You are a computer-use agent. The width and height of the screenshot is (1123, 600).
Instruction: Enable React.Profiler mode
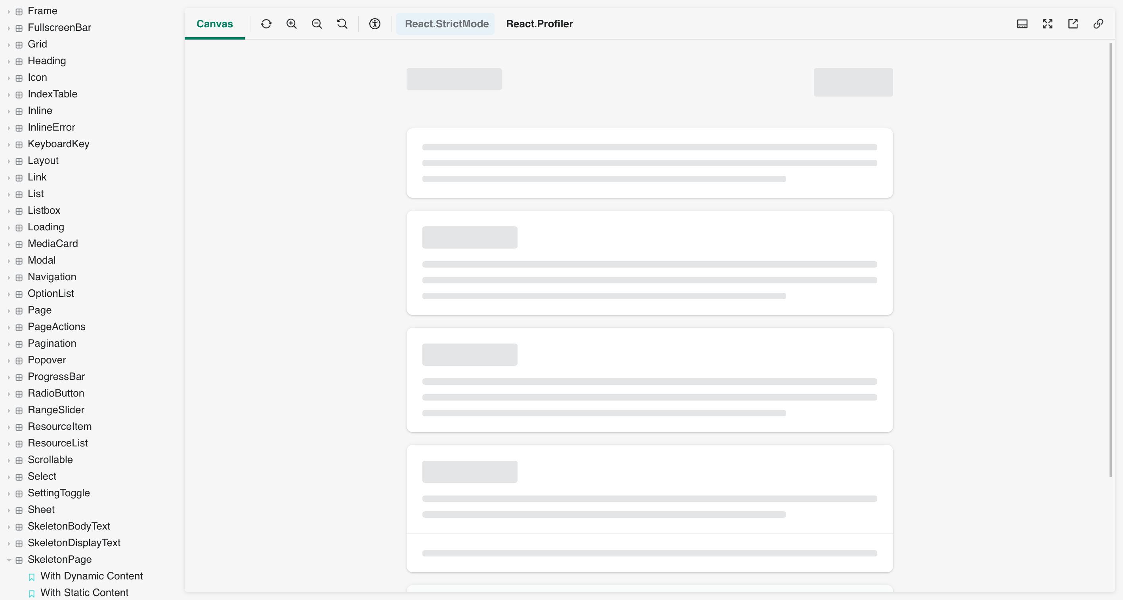(x=539, y=24)
